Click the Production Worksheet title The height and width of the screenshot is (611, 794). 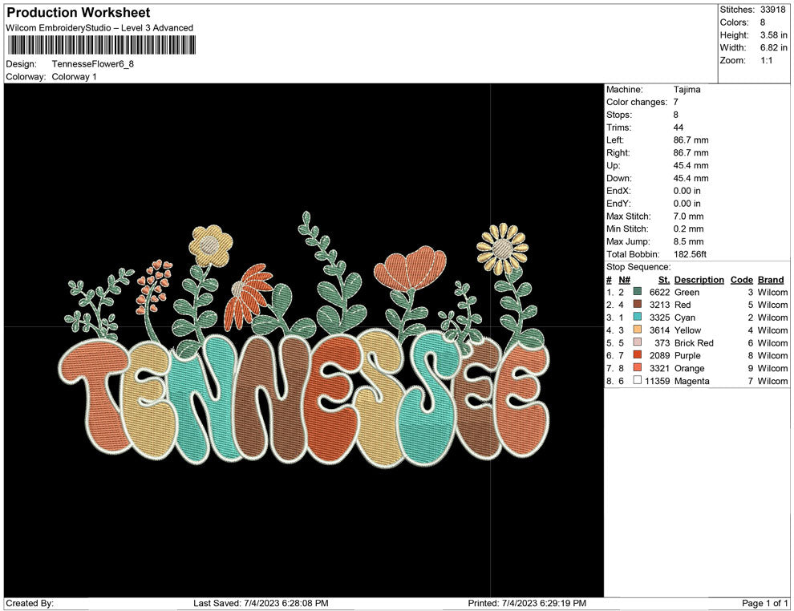click(79, 13)
